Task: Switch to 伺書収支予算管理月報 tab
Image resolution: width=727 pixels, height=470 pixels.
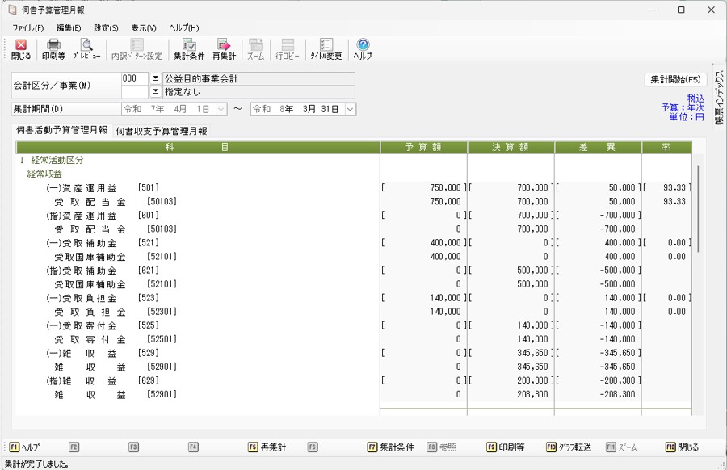Action: pyautogui.click(x=162, y=130)
